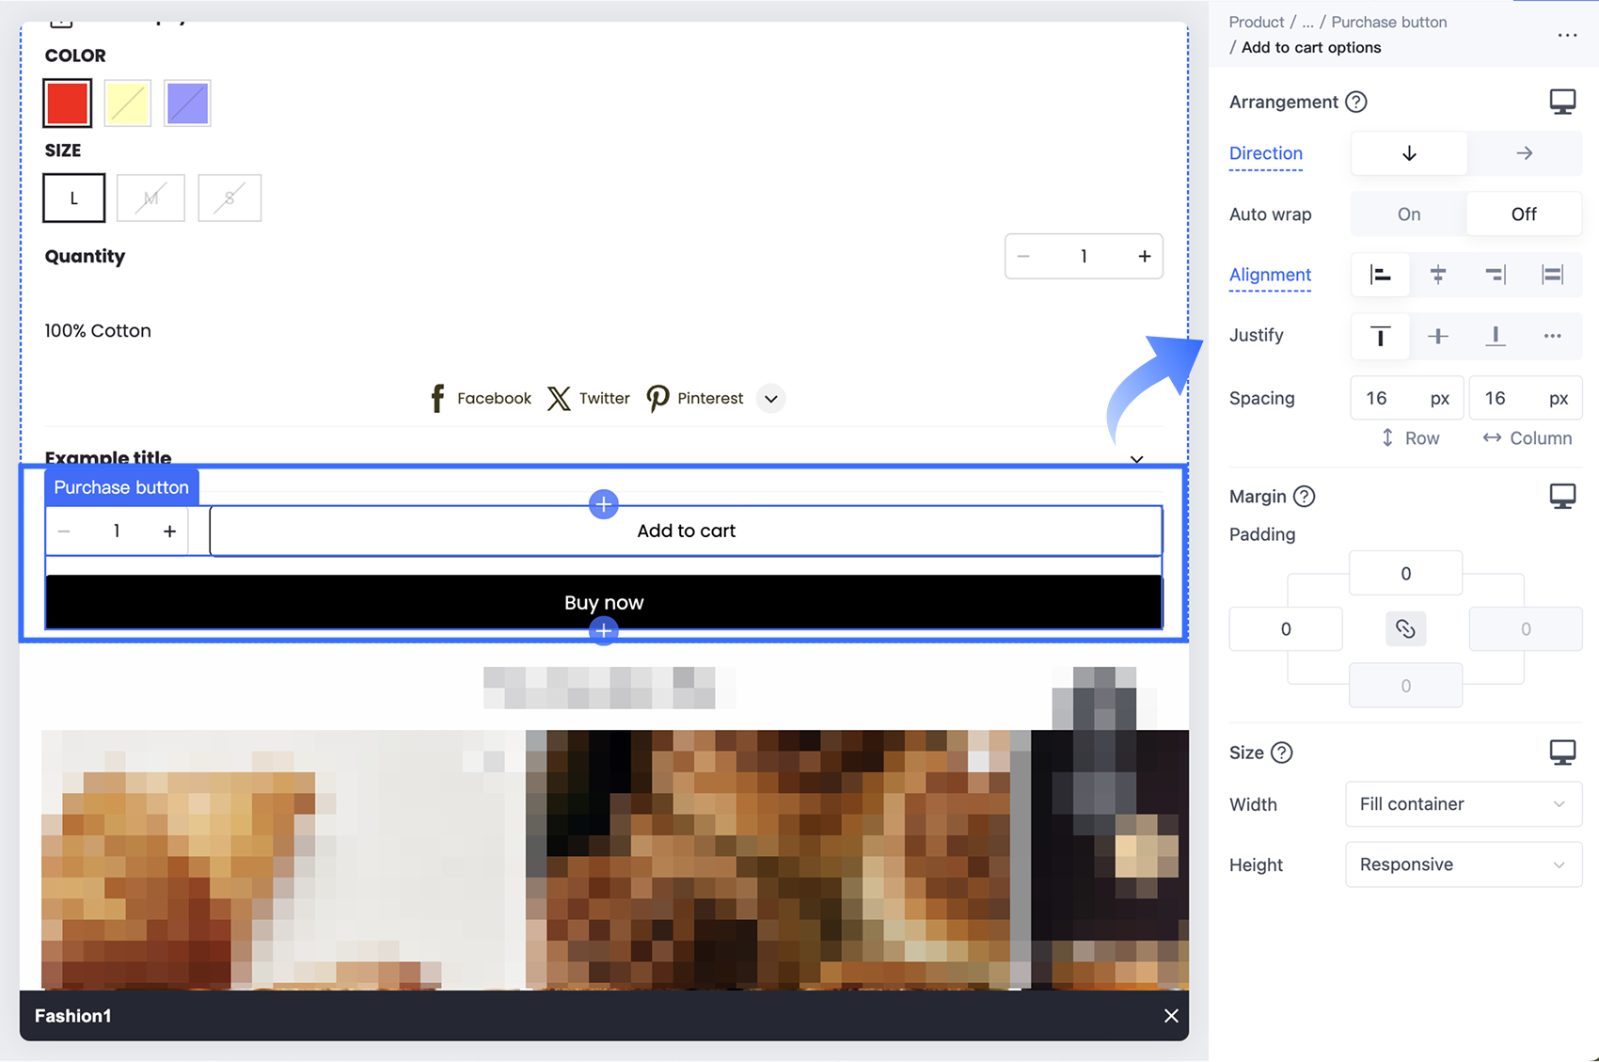Viewport: 1599px width, 1062px height.
Task: Click the Buy now button
Action: click(x=604, y=602)
